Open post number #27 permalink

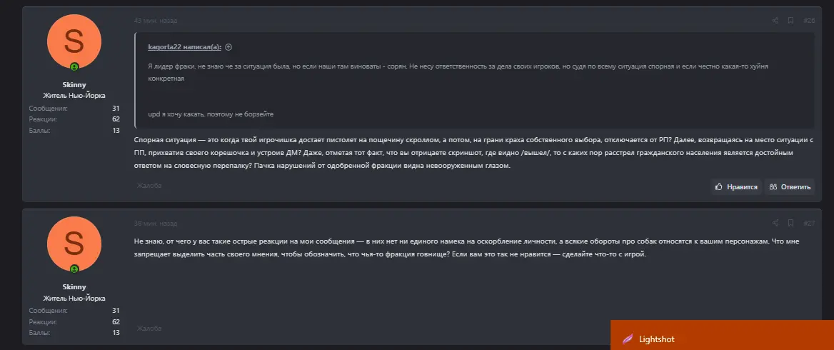[x=809, y=223]
